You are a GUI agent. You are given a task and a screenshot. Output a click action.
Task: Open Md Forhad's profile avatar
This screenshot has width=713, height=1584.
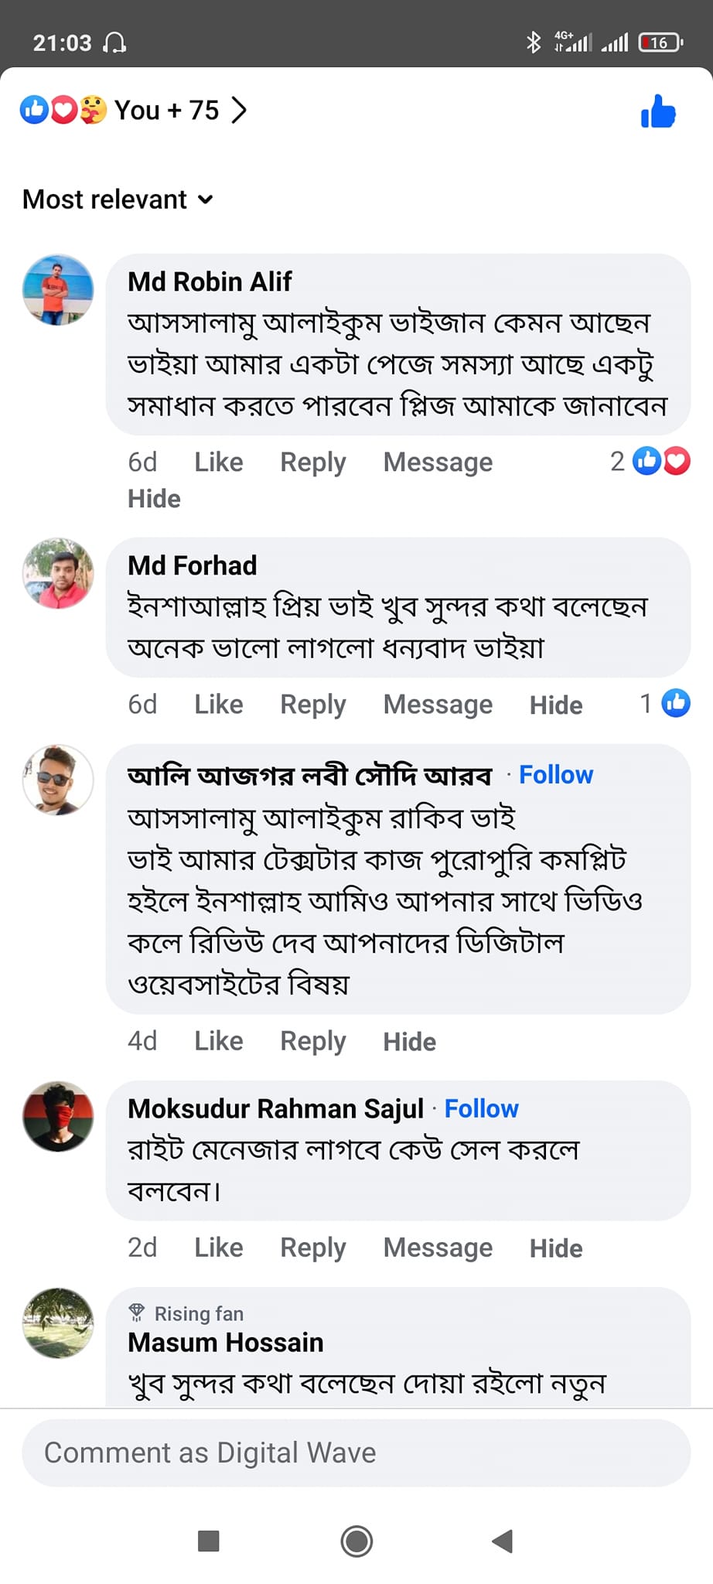58,573
